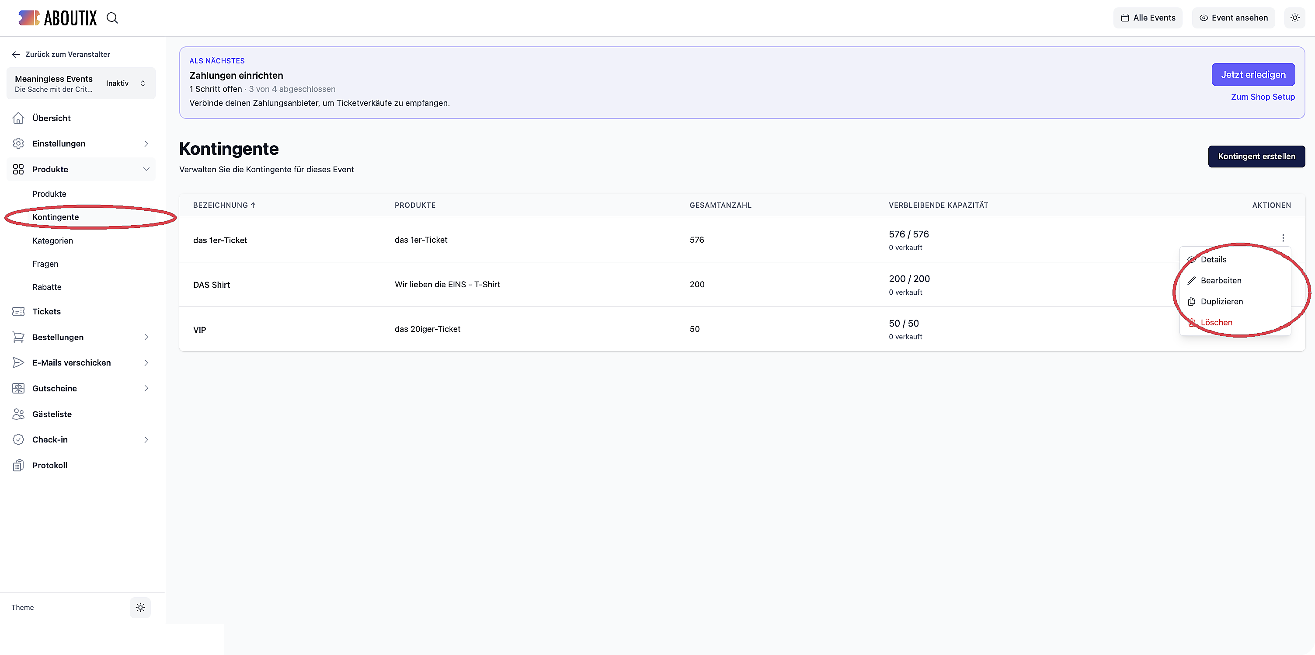The image size is (1315, 655).
Task: Click the back arrow to Veranstalter
Action: (16, 54)
